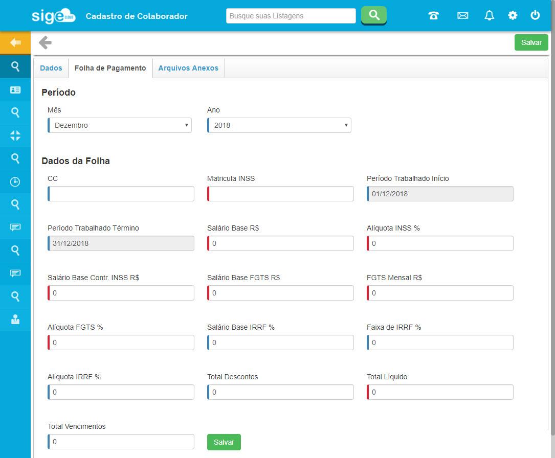Go back using the gray arrow icon
The image size is (555, 458).
pos(46,42)
